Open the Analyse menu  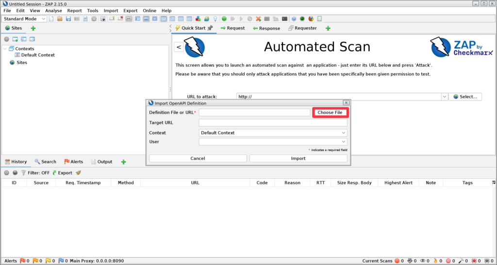[x=53, y=11]
